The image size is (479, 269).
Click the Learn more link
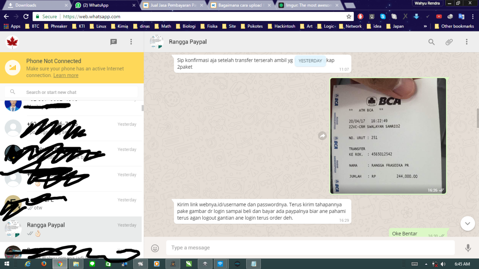pos(66,75)
